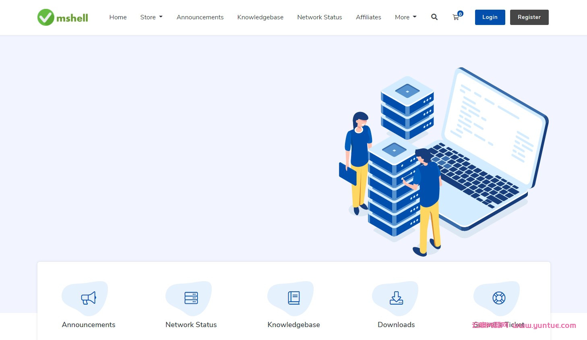
Task: Follow the Network Status card label
Action: point(191,325)
